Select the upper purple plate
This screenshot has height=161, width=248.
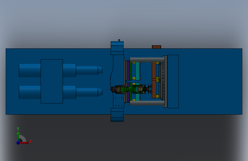128,70
